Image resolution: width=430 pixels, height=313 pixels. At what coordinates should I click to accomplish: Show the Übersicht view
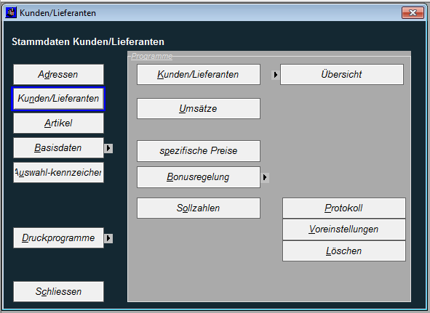tap(342, 75)
